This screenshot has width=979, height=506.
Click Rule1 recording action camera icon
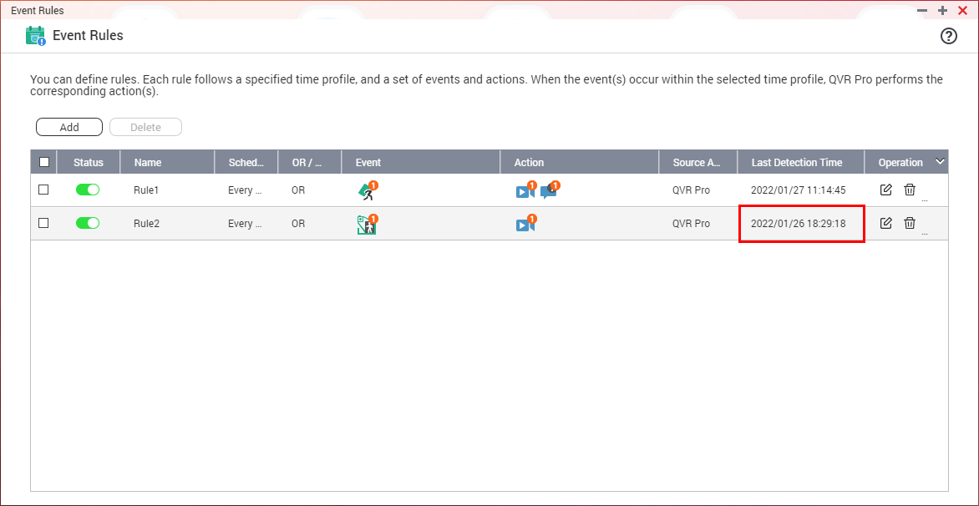click(525, 191)
